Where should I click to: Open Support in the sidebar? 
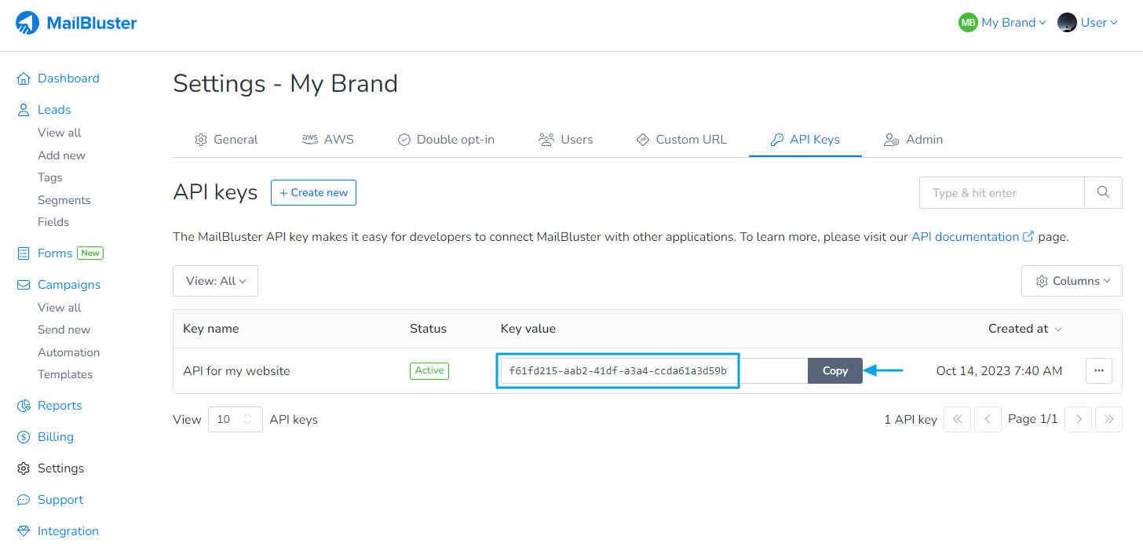(60, 500)
